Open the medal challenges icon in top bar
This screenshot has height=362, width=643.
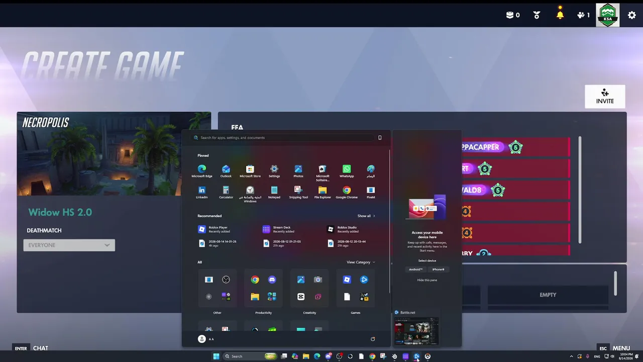point(537,15)
